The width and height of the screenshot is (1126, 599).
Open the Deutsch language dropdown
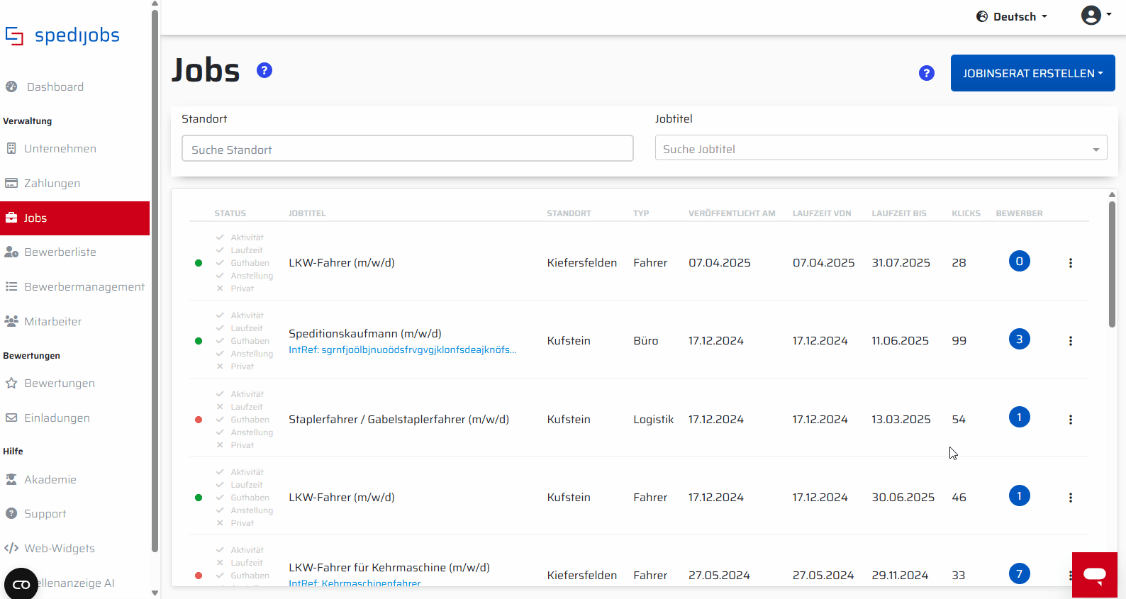pos(1012,16)
